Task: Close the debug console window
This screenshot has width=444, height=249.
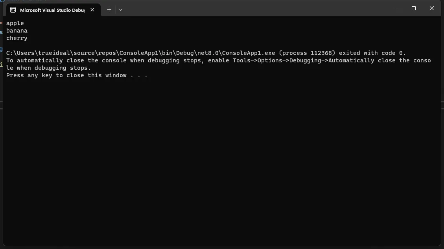Action: (x=431, y=8)
